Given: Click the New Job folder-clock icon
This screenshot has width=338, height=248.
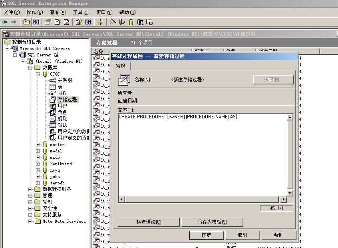Looking at the screenshot, I should pos(149,22).
